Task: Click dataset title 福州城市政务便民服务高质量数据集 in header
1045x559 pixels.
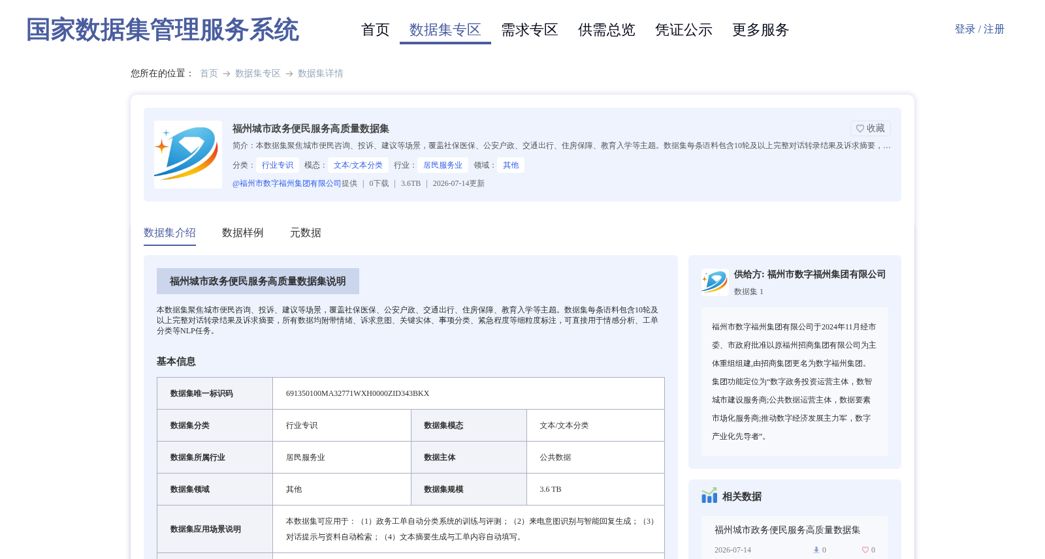Action: pyautogui.click(x=311, y=128)
